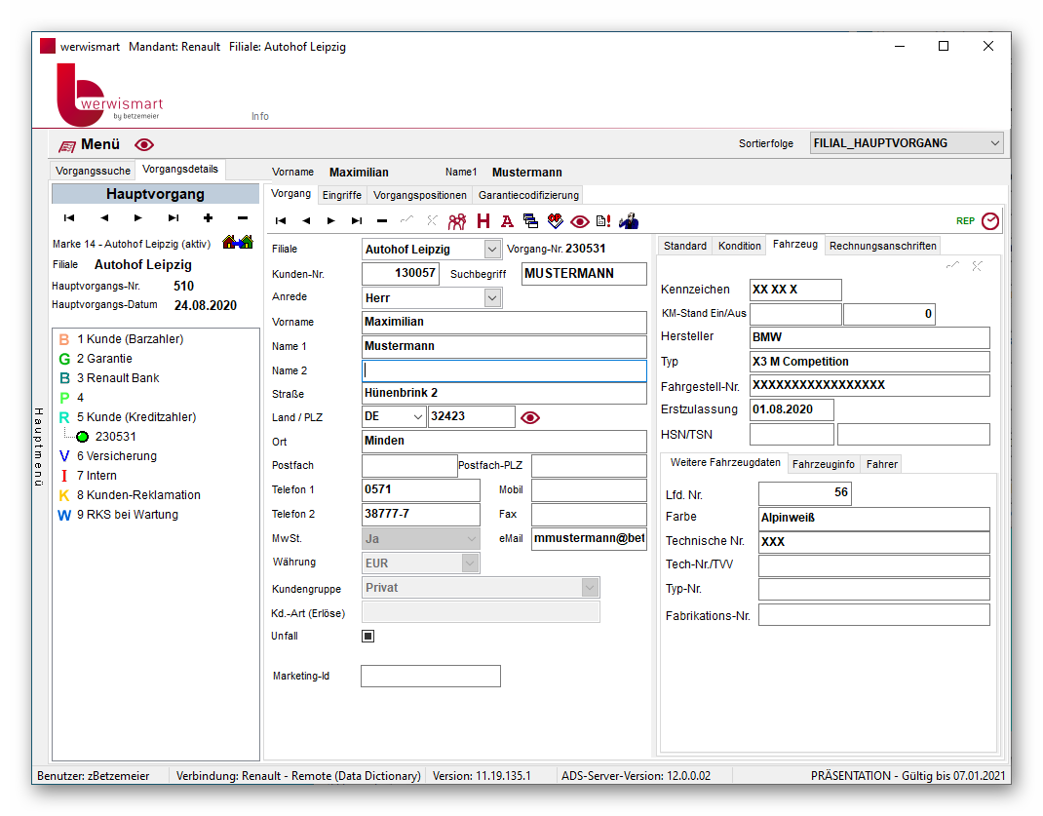This screenshot has height=816, width=1043.
Task: Delete Hauptvorgang with minus icon
Action: pyautogui.click(x=243, y=218)
